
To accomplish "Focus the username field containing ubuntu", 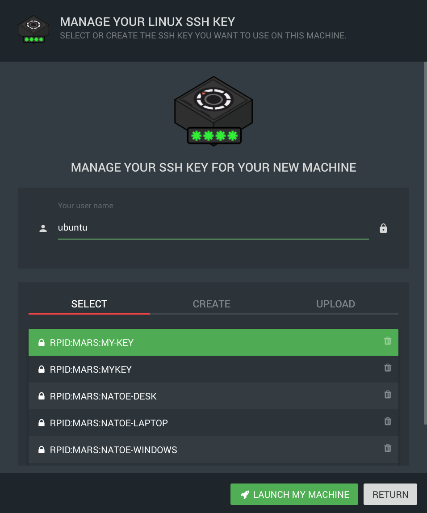I will (213, 228).
